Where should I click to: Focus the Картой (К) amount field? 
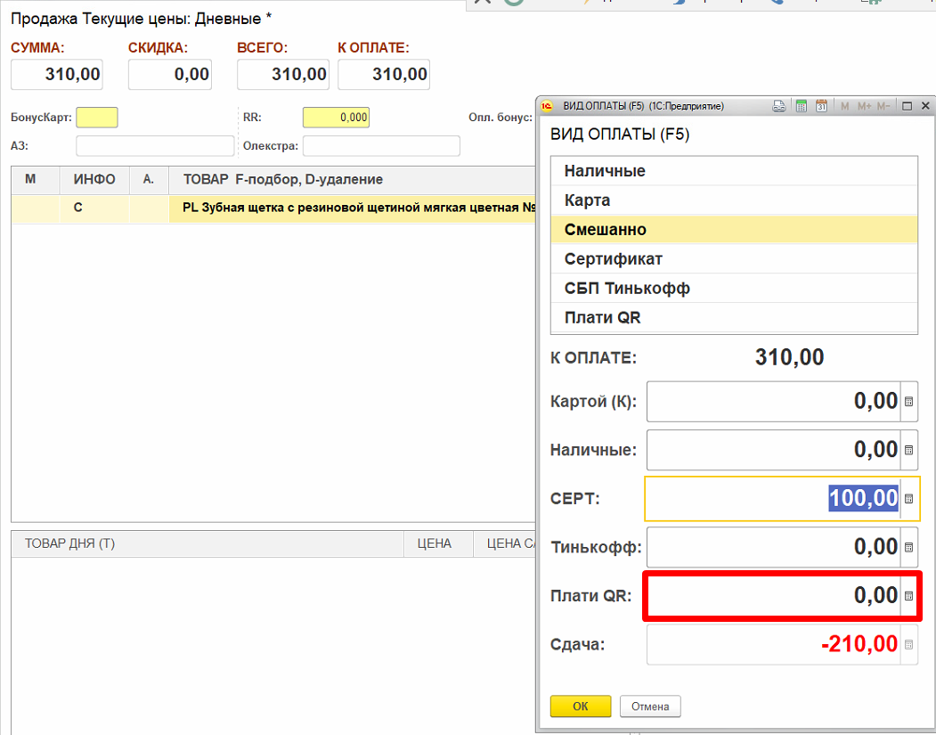pos(773,402)
